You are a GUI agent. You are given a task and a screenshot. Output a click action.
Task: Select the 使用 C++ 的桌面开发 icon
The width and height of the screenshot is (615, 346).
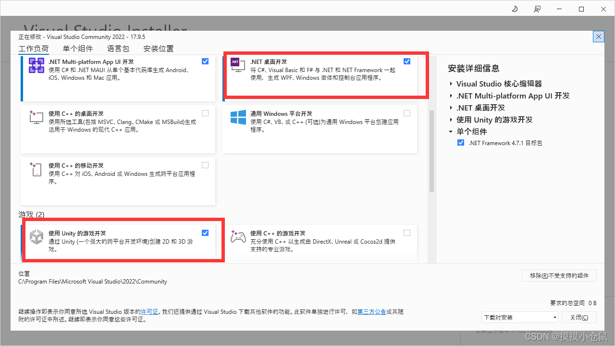pos(36,117)
